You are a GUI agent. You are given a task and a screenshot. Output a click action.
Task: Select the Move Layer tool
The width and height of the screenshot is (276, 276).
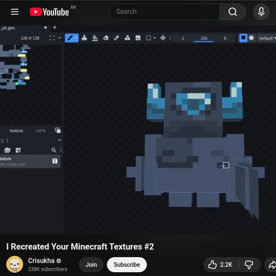(x=163, y=38)
